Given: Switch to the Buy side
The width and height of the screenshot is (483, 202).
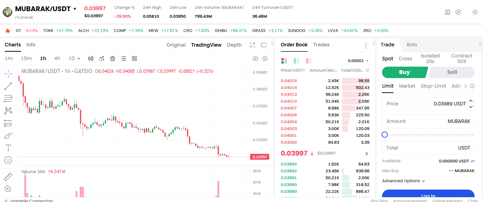Looking at the screenshot, I should point(404,72).
